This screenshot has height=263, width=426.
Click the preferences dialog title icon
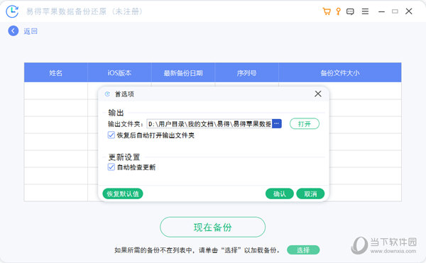pos(107,94)
